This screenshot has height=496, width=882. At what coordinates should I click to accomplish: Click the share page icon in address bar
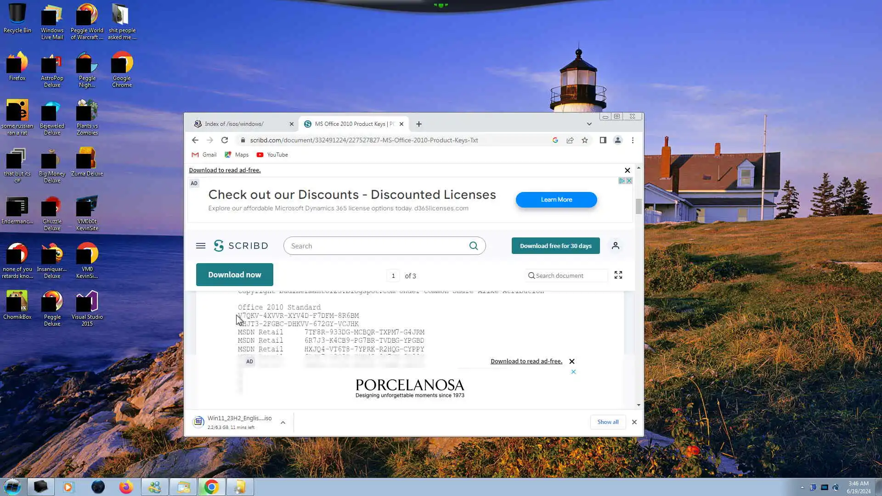[x=570, y=140]
